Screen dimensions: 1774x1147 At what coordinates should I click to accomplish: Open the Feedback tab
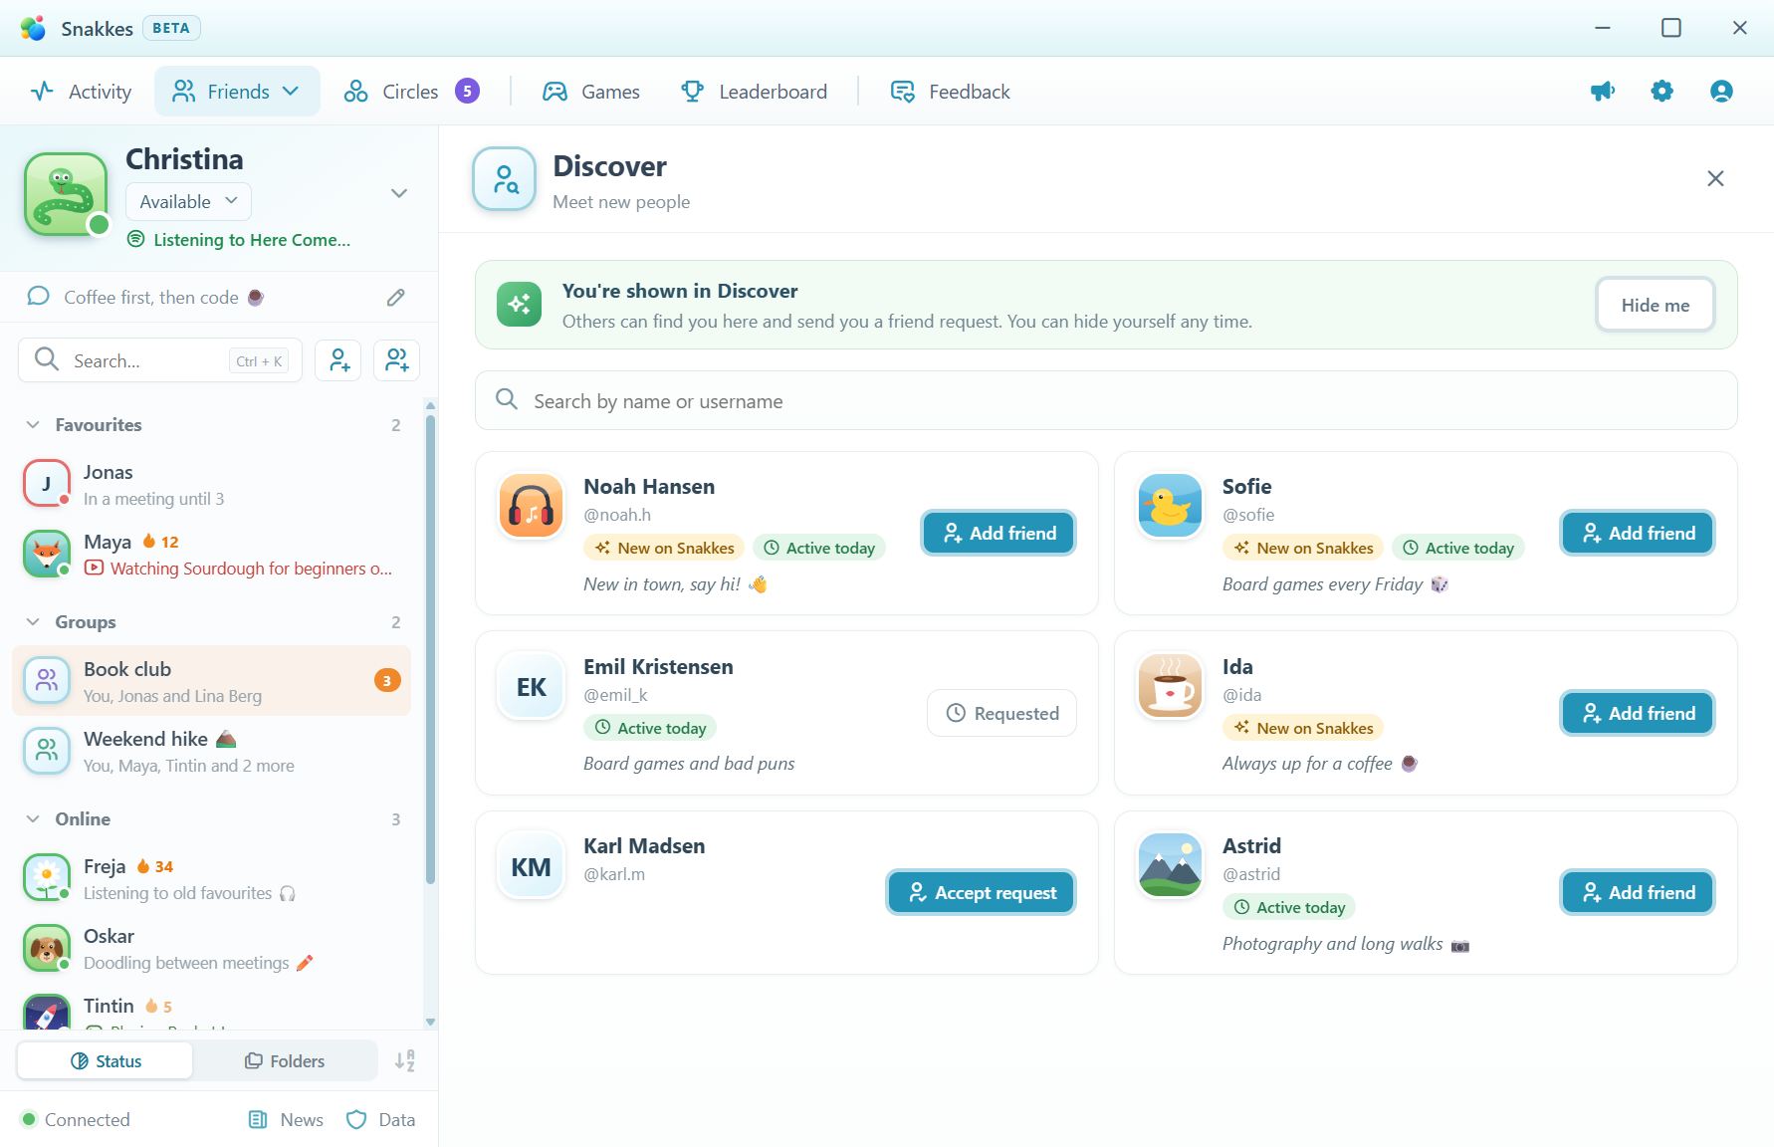pyautogui.click(x=950, y=92)
